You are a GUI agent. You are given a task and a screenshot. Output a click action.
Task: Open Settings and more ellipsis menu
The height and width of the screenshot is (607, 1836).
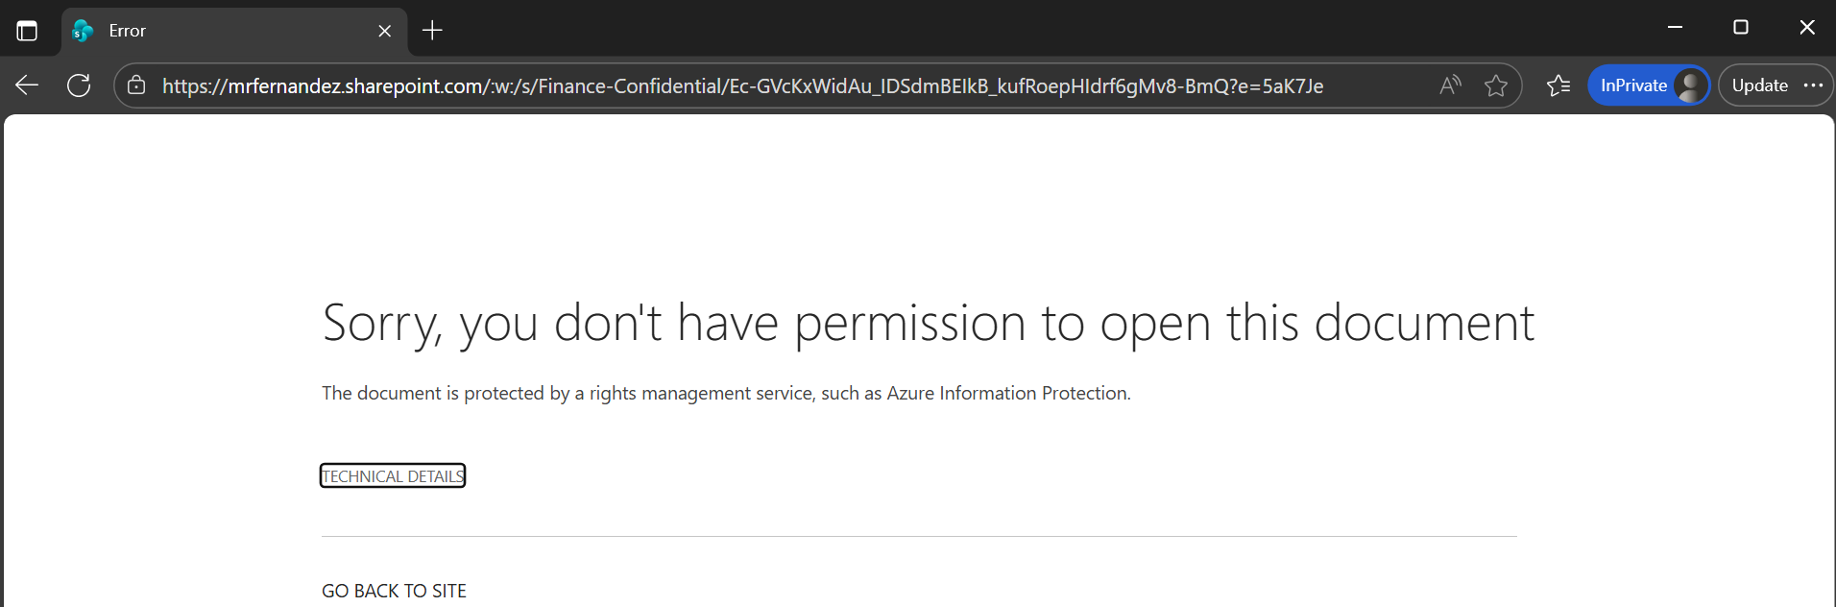[1813, 85]
